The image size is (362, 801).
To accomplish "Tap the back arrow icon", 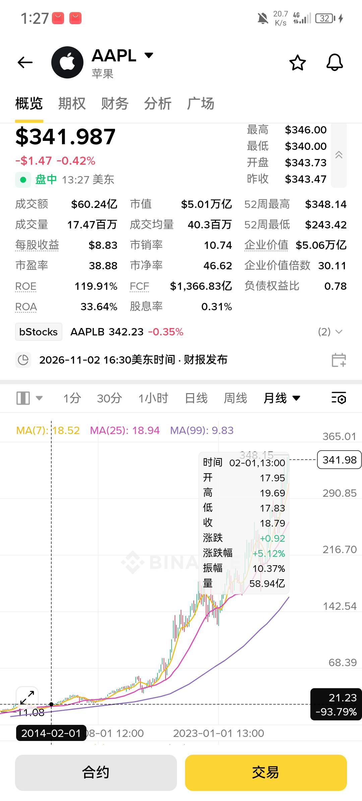I will [25, 62].
